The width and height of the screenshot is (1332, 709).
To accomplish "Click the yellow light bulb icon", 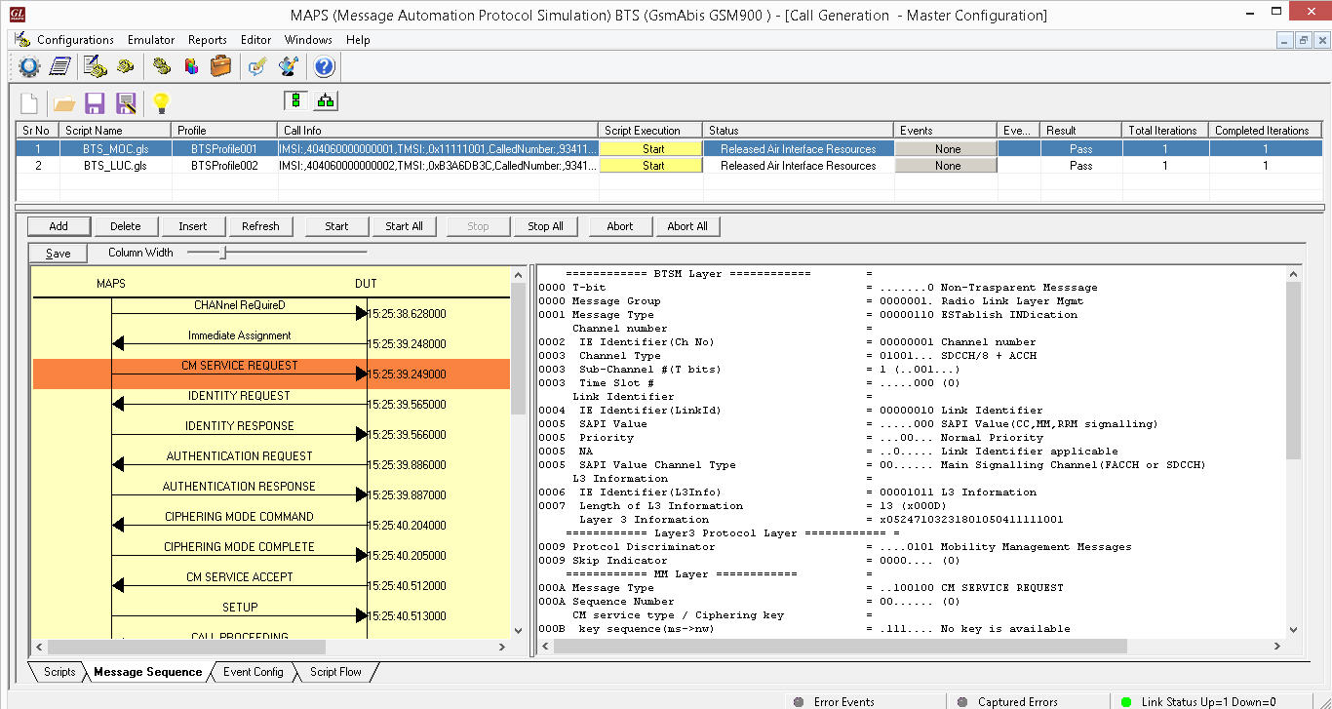I will point(161,103).
